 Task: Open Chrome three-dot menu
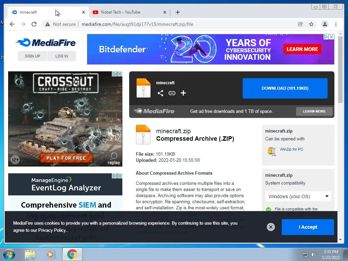pos(336,24)
